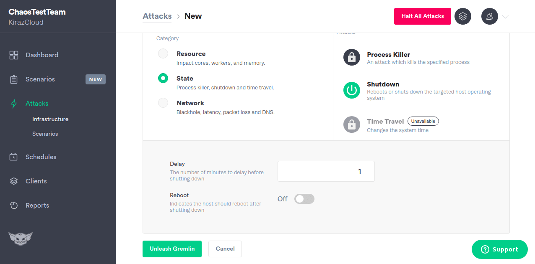Click the Shutdown power icon

[x=352, y=90]
